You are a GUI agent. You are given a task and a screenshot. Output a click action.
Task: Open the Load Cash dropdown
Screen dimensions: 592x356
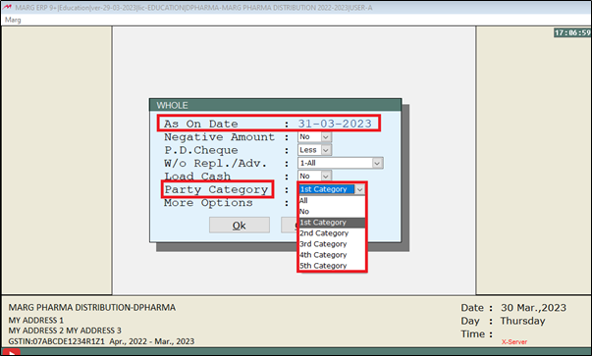pos(326,177)
